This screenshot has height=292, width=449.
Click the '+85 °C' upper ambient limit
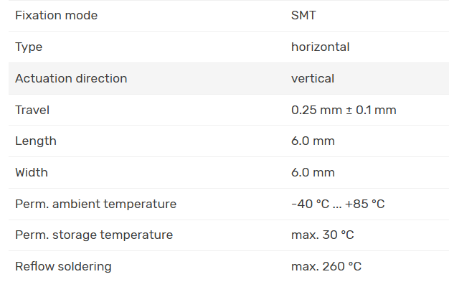pos(365,204)
